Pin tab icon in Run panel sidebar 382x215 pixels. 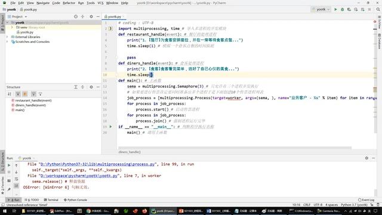click(9, 189)
